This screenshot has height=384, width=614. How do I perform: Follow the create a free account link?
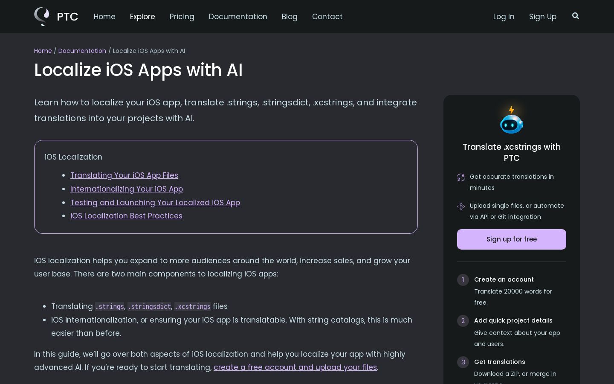click(x=295, y=367)
